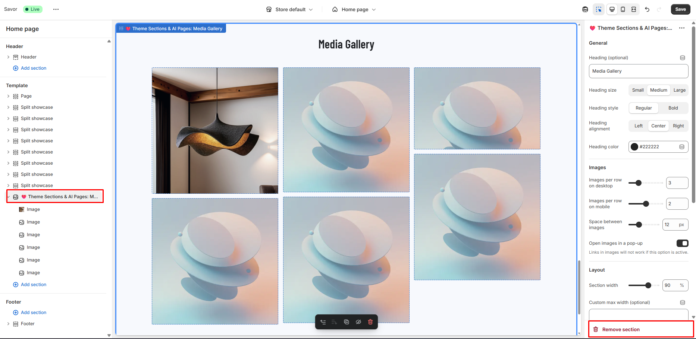The image size is (696, 339).
Task: Click Save button
Action: pos(680,9)
